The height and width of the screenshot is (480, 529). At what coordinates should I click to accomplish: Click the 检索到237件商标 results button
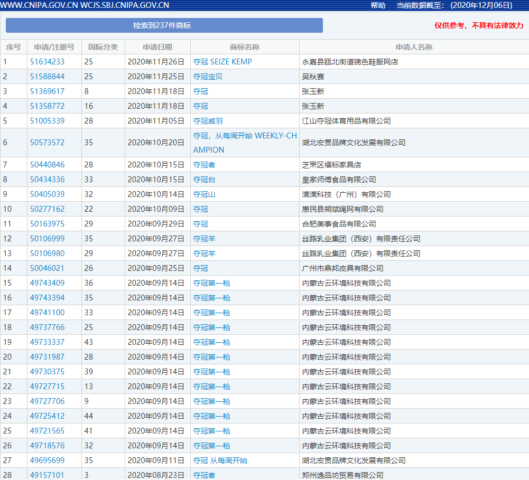pyautogui.click(x=164, y=25)
